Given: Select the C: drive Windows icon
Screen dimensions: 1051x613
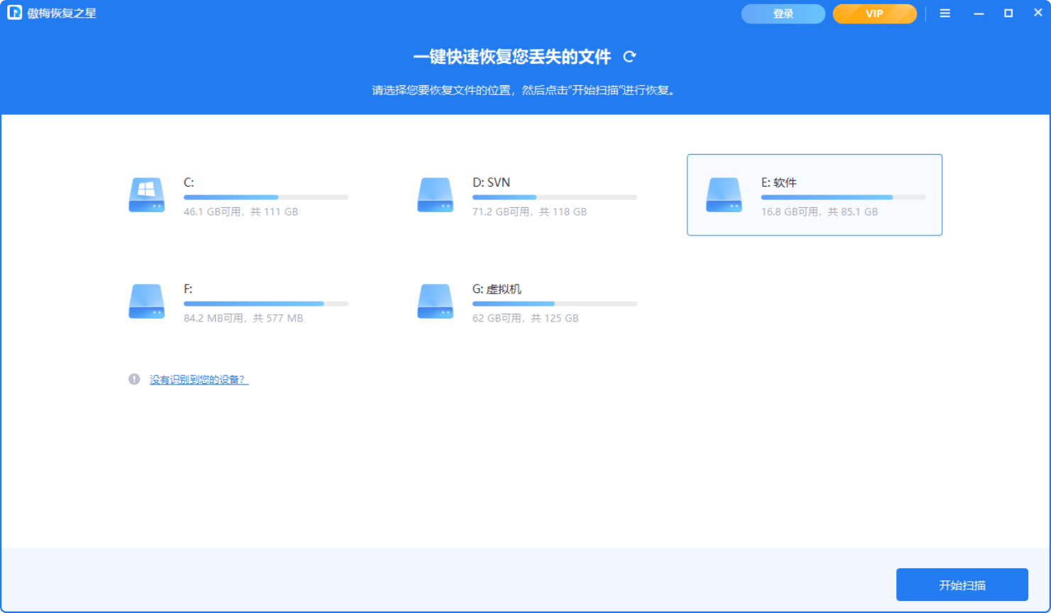Looking at the screenshot, I should (147, 195).
